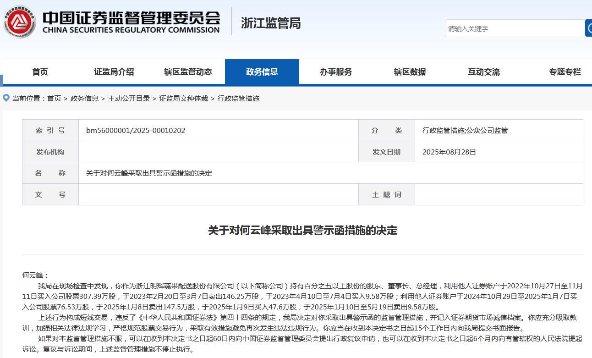The image size is (592, 358).
Task: Click the 主题词 table label
Action: point(386,195)
